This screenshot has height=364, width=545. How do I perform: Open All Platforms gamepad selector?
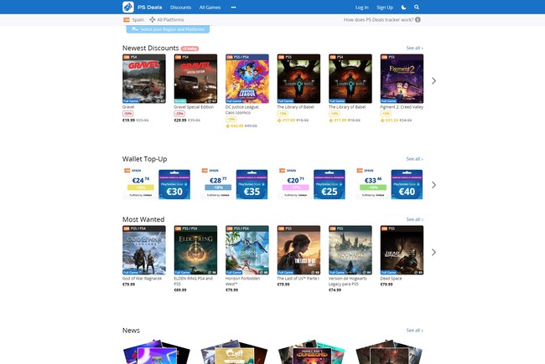coord(153,20)
